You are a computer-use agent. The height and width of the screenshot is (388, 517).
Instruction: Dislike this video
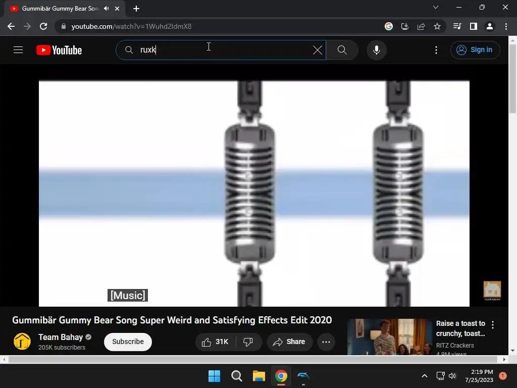point(248,342)
